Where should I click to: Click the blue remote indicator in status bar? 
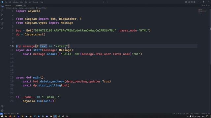1,114
